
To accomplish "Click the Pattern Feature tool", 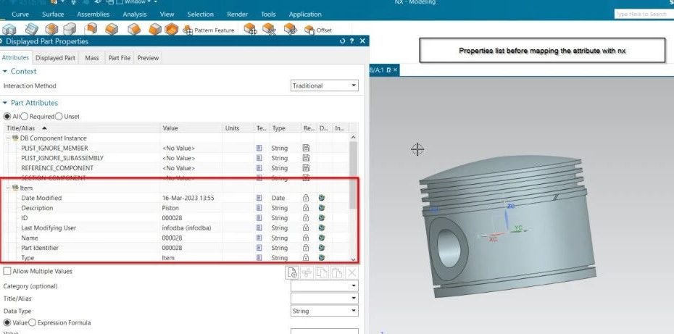I will [208, 30].
